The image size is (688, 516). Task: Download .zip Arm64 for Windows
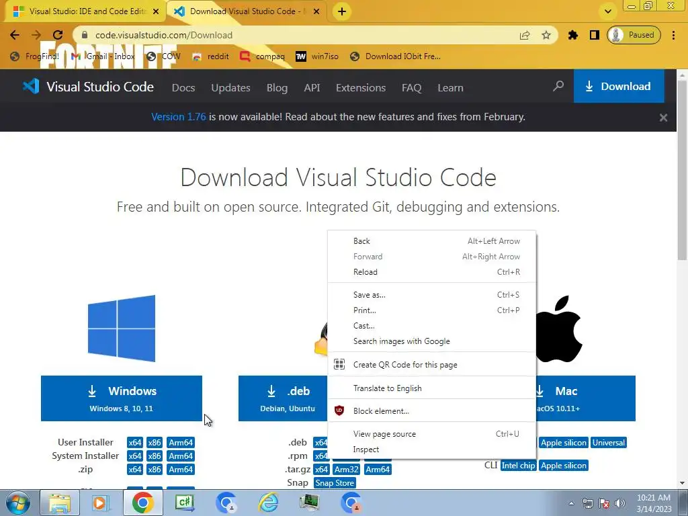pos(181,470)
